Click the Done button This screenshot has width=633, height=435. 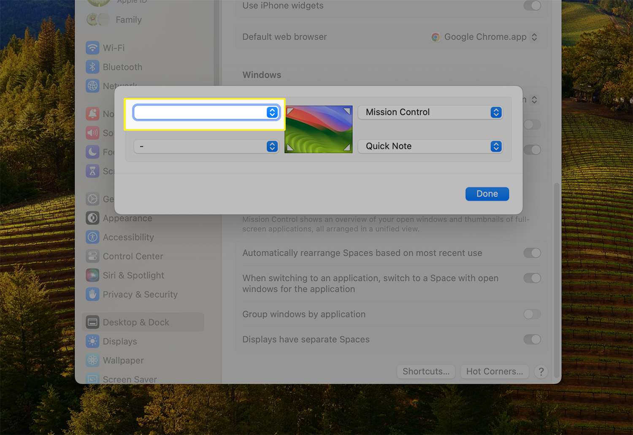point(487,194)
